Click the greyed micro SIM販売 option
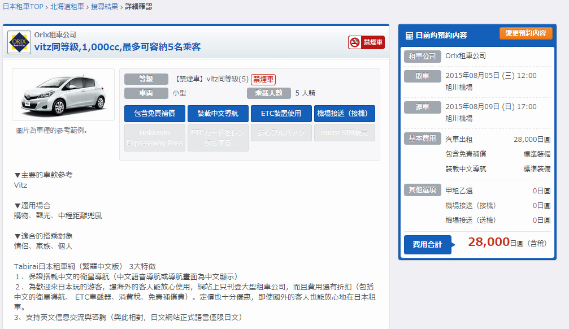Image resolution: width=569 pixels, height=329 pixels. point(344,132)
